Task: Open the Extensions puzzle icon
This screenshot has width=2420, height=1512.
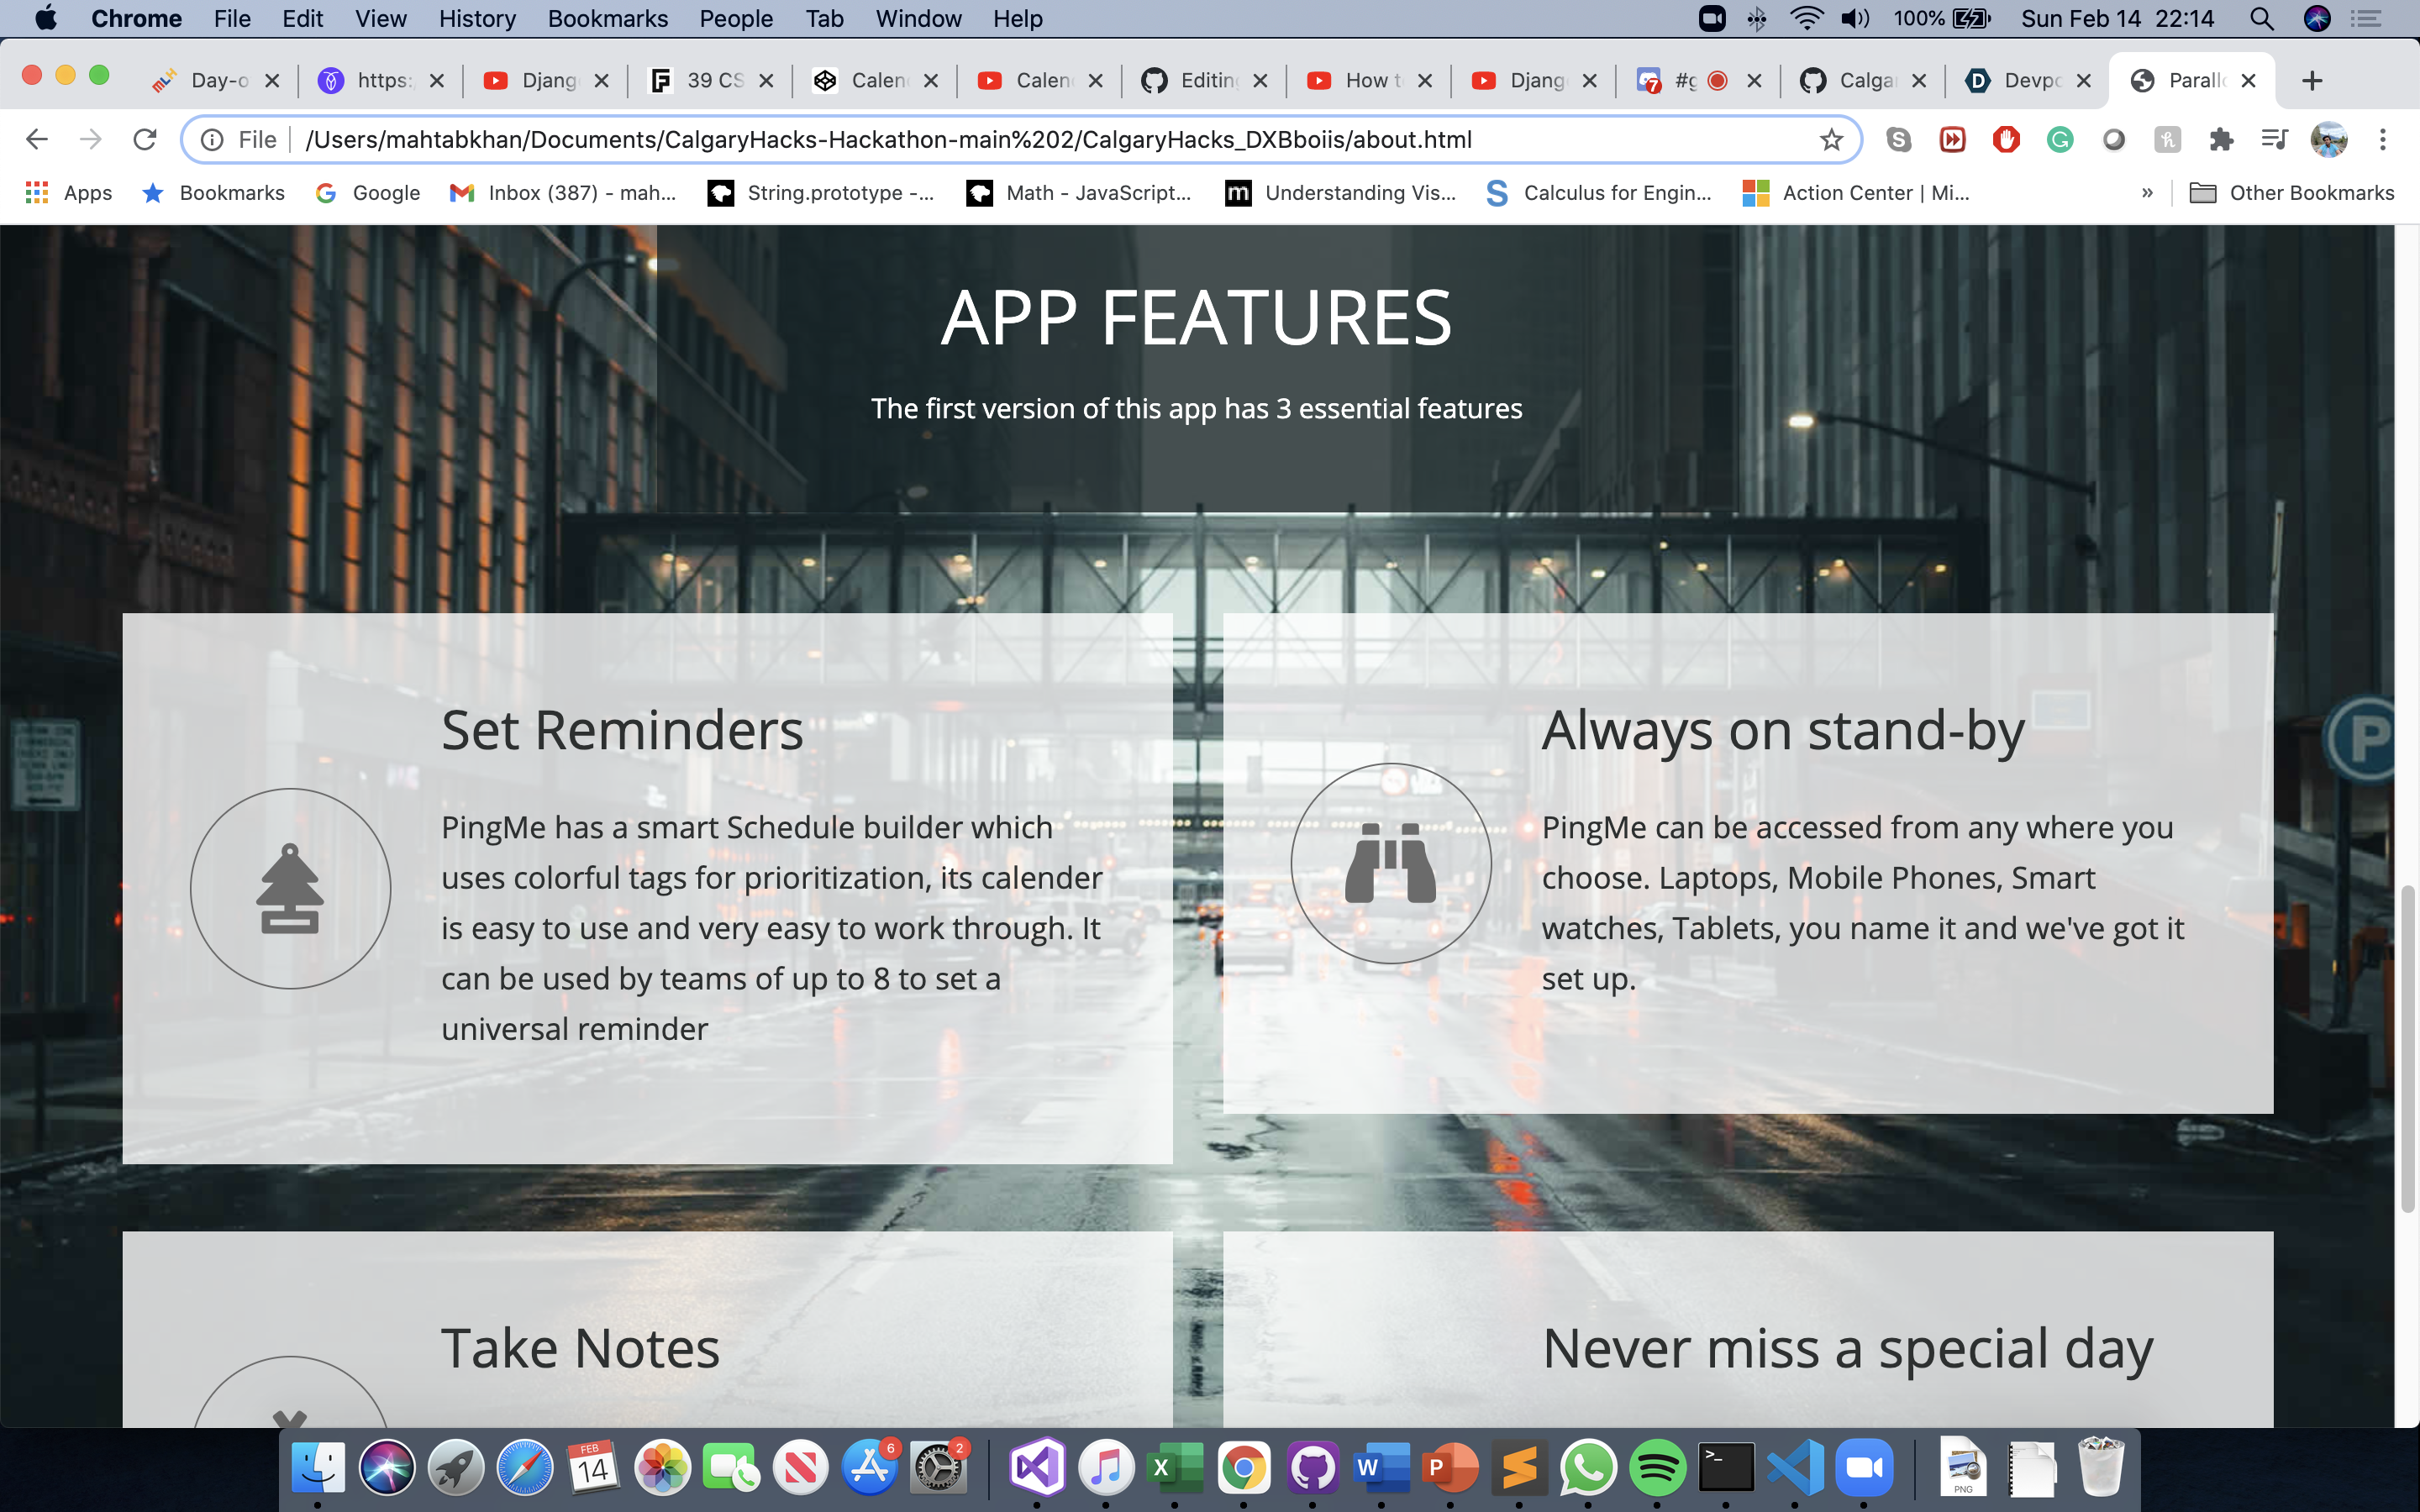Action: (2221, 140)
